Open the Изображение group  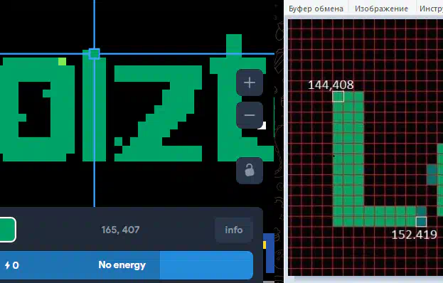click(x=381, y=9)
